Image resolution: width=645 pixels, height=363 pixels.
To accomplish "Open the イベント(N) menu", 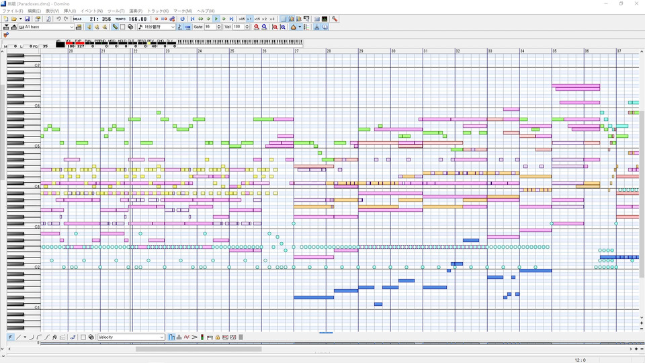I will [x=91, y=11].
